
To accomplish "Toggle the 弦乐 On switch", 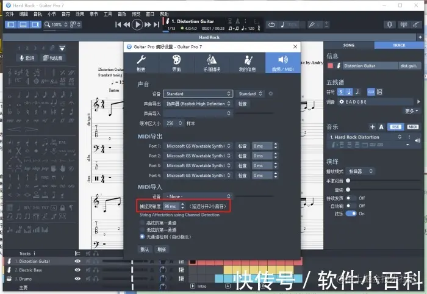I will 351,213.
